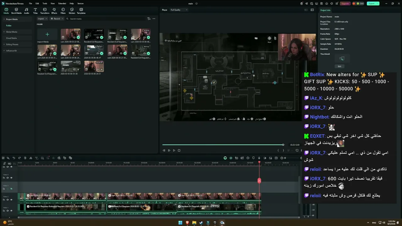Click the Play button in the player

(174, 150)
